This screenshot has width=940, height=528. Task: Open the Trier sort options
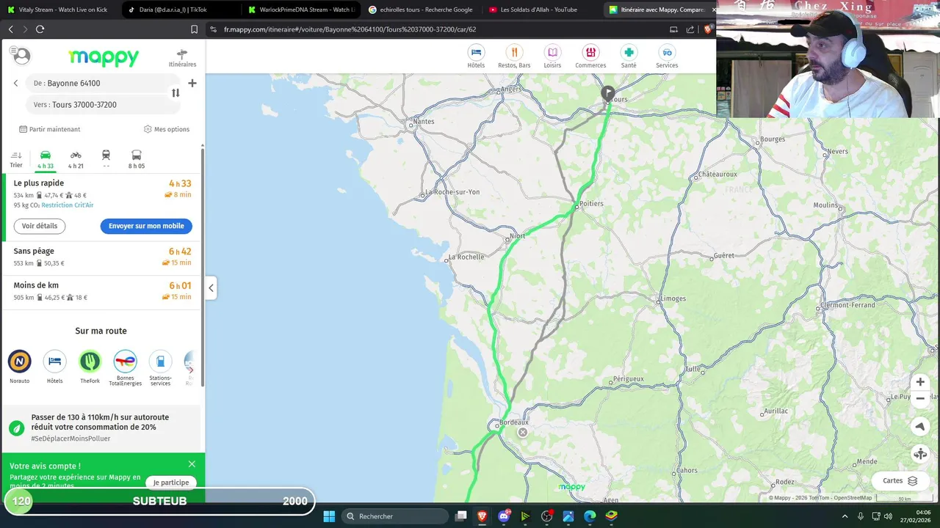click(16, 159)
